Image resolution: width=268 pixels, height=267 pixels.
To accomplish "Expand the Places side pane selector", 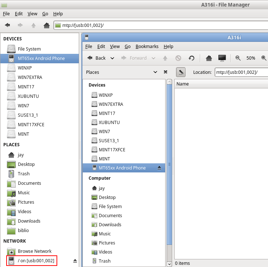I will click(x=156, y=72).
